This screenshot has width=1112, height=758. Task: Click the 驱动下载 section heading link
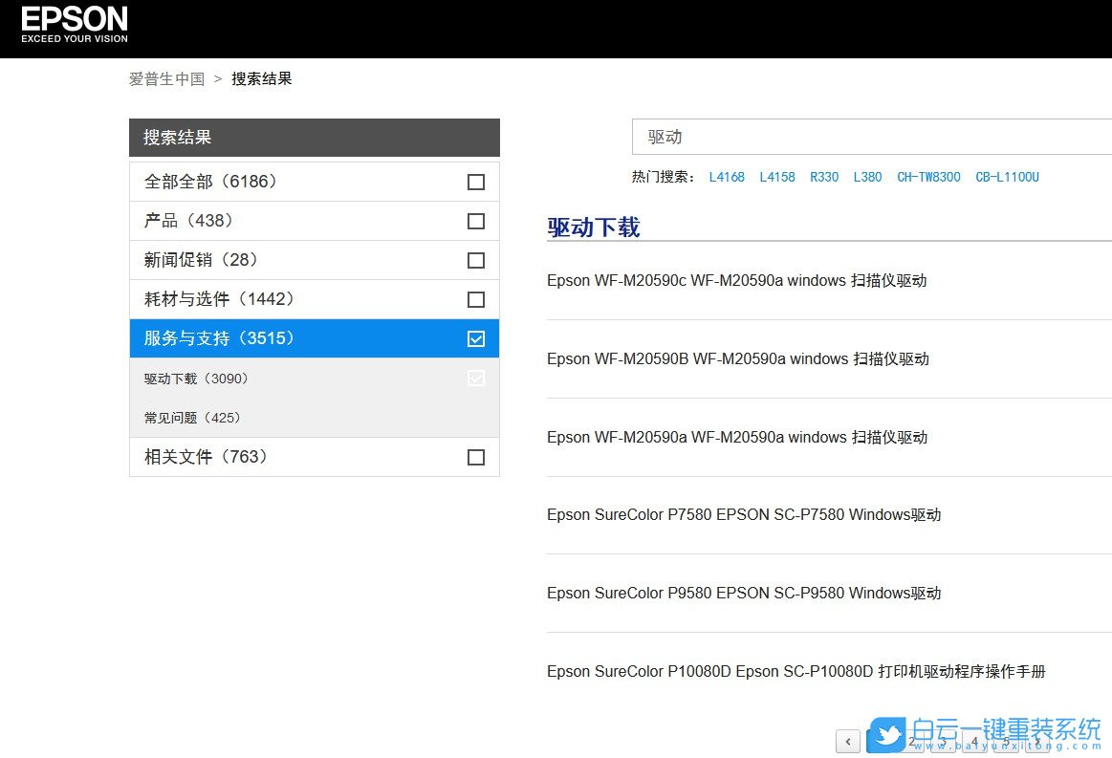point(593,227)
